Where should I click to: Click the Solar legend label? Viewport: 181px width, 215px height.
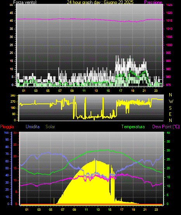pyautogui.click(x=50, y=127)
